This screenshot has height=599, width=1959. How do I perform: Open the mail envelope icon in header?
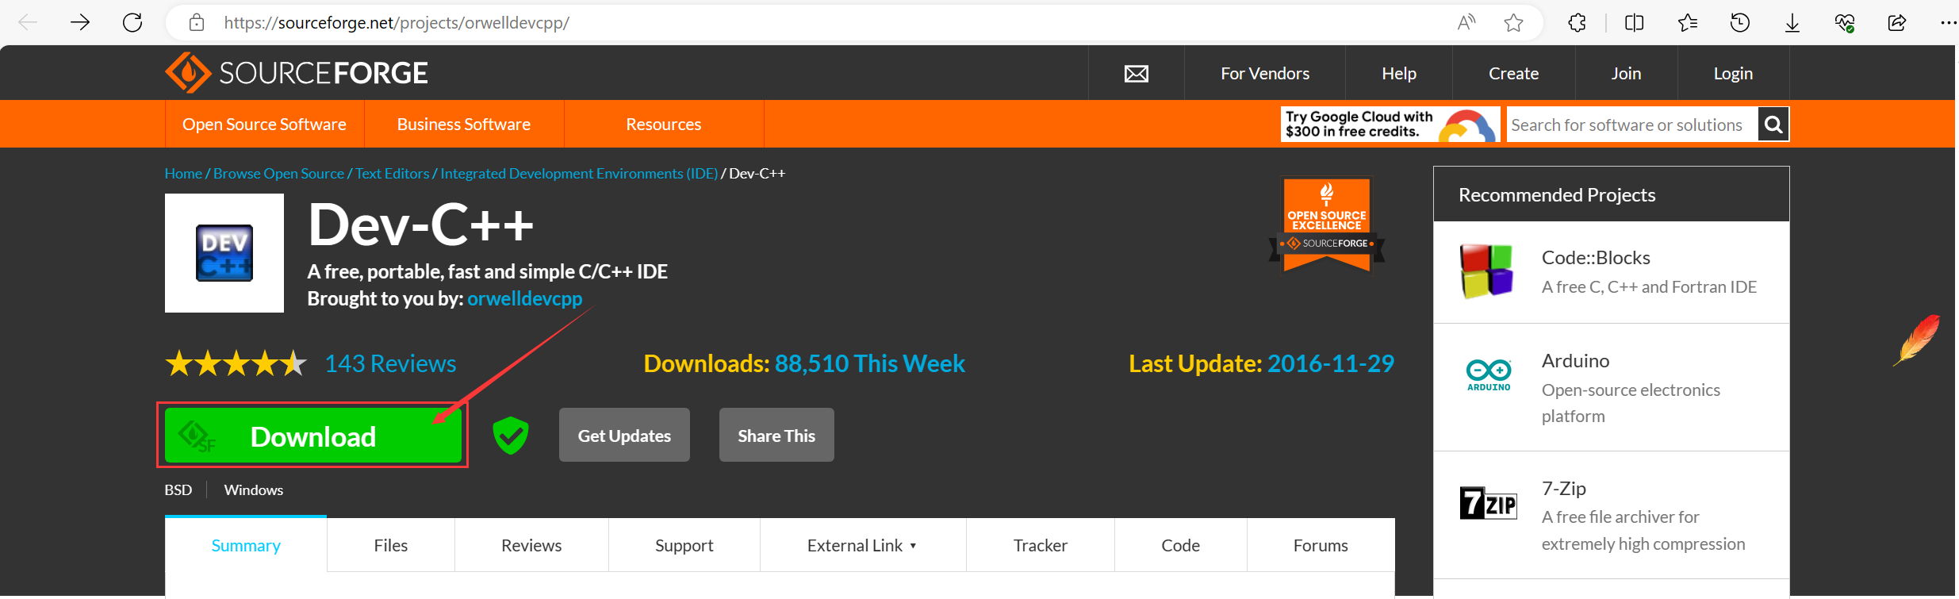[1136, 74]
